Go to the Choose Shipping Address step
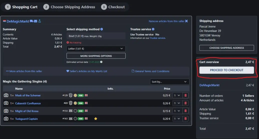The width and height of the screenshot is (259, 139). point(69,7)
